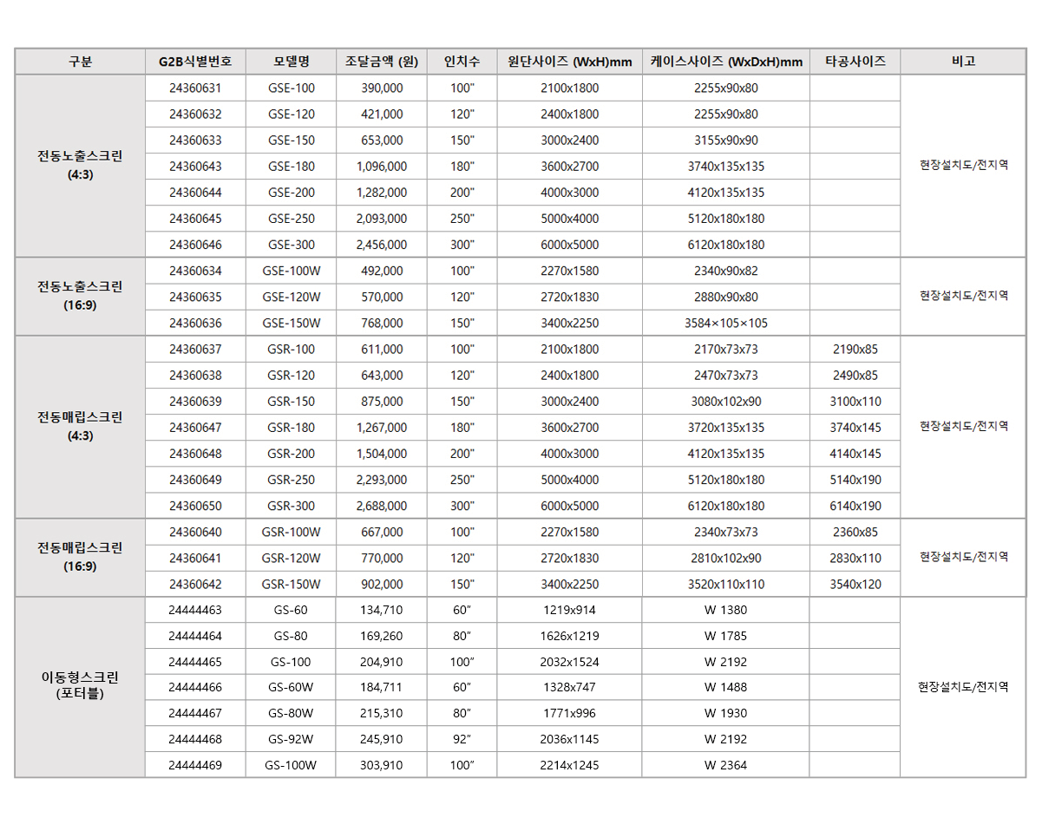Click the 전동매립스크린 (16:9) category cell
The width and height of the screenshot is (1042, 831).
pyautogui.click(x=80, y=557)
